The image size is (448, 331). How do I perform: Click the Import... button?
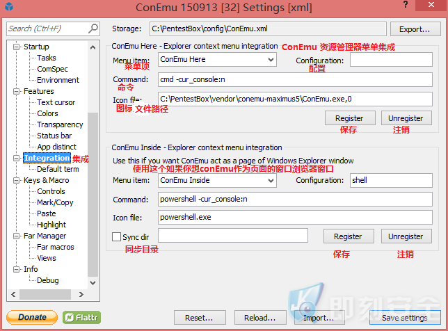click(x=319, y=318)
